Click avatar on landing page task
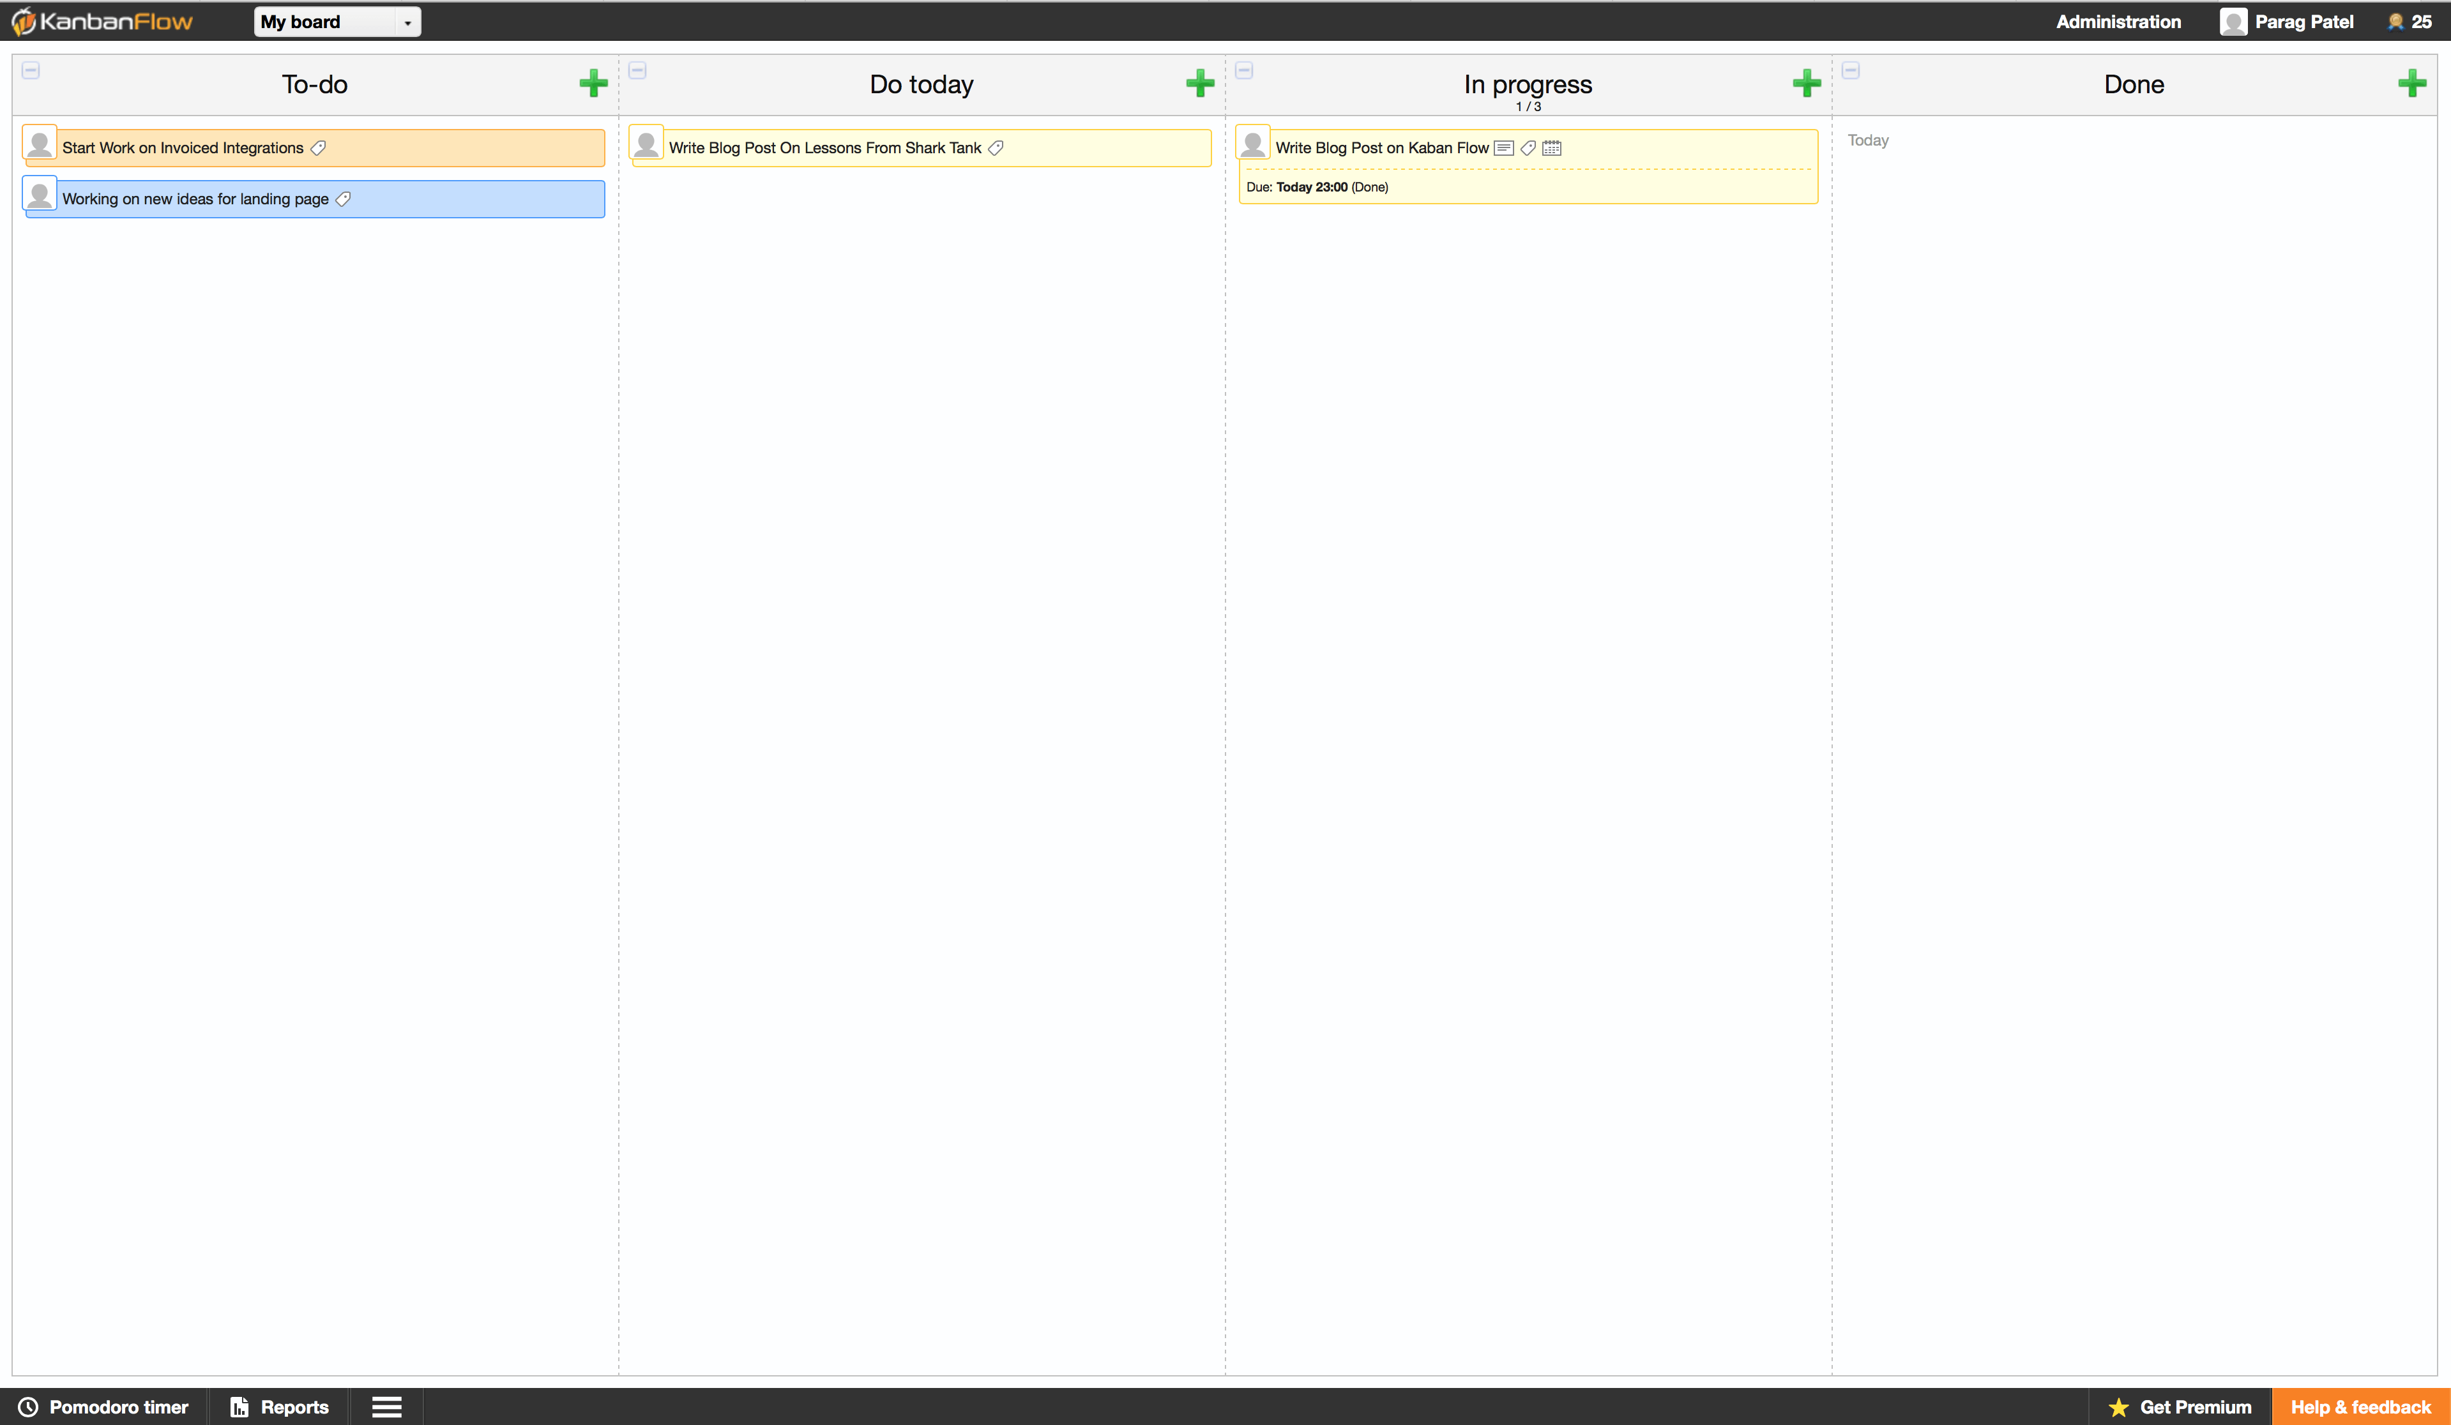Viewport: 2451px width, 1425px height. (x=40, y=195)
